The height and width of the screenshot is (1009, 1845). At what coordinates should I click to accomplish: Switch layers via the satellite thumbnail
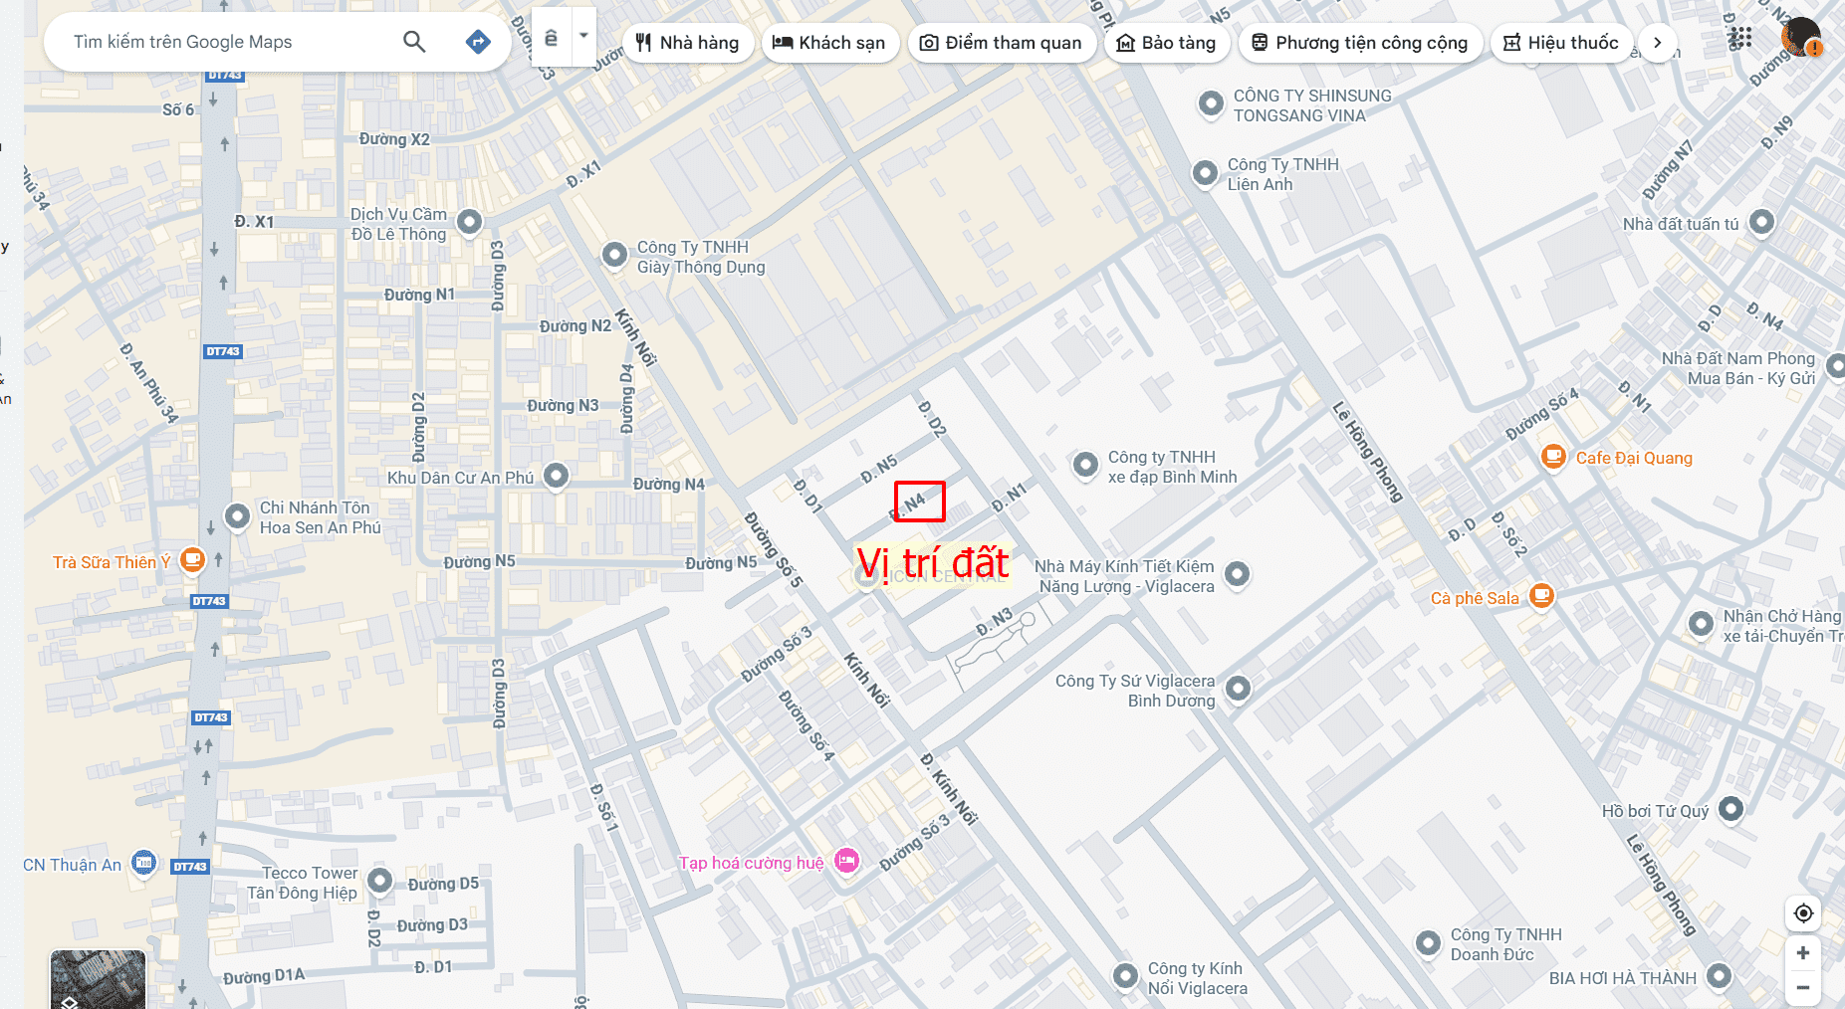pyautogui.click(x=98, y=979)
